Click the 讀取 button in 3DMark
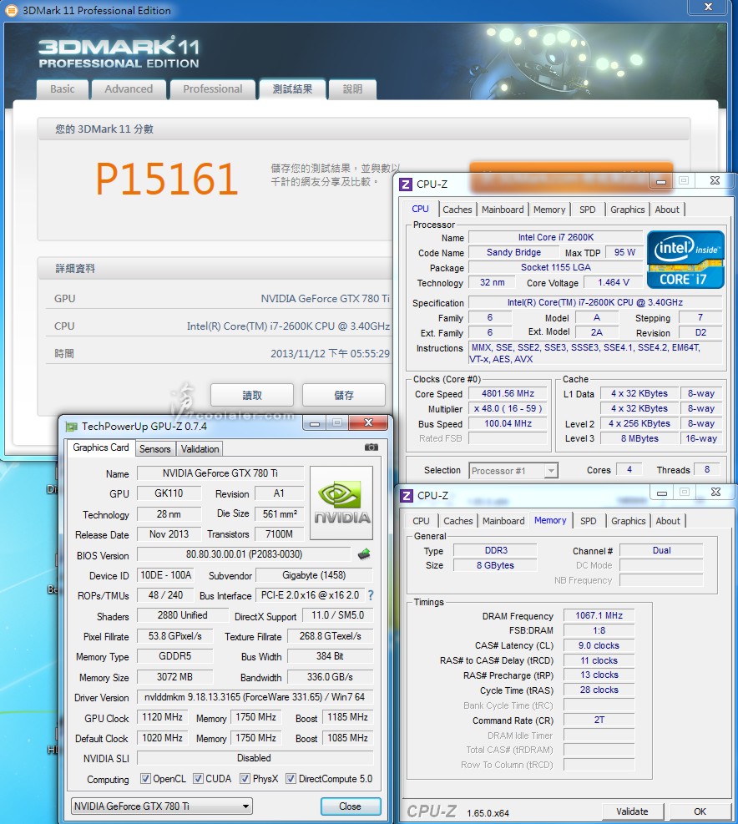This screenshot has width=738, height=824. pos(252,395)
